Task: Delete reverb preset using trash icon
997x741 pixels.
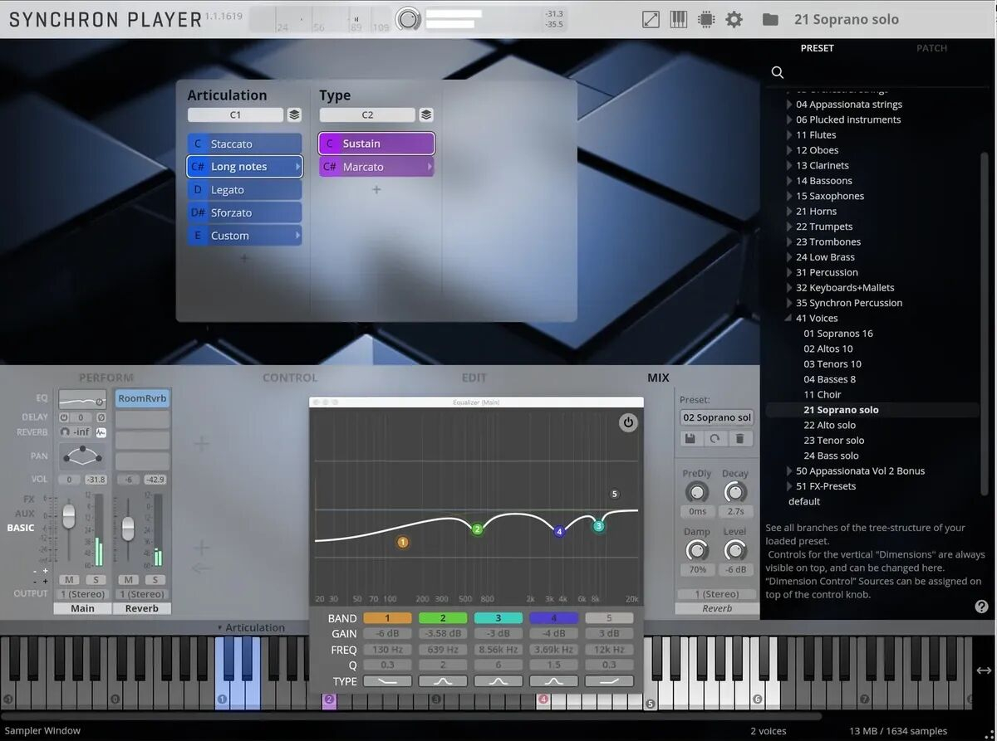Action: point(740,439)
